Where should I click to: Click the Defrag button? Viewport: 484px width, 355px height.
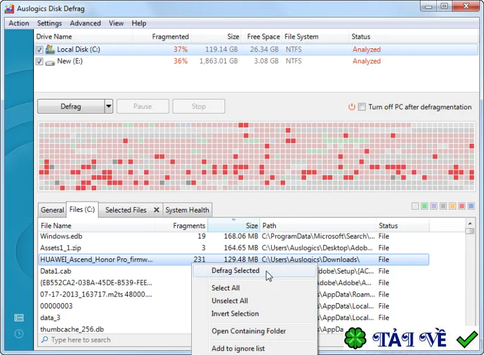(x=71, y=106)
